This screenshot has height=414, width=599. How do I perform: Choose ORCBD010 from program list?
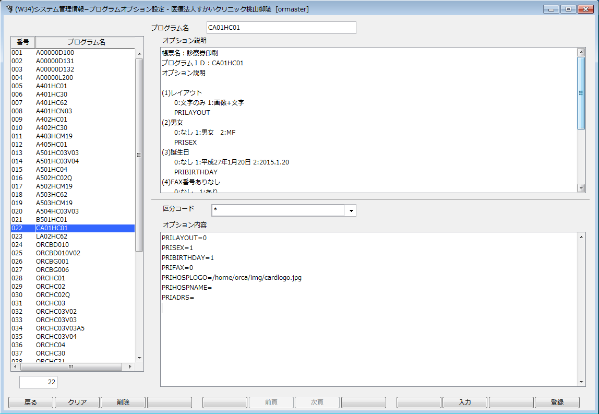pyautogui.click(x=52, y=245)
